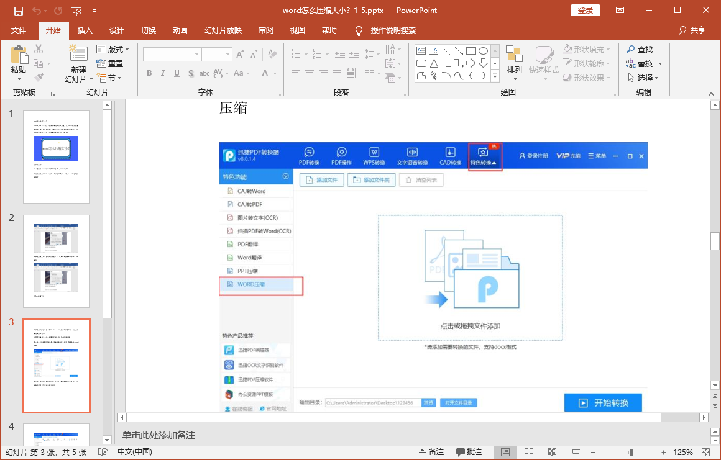Adjust the zoom slider in status bar
Viewport: 721px width, 460px height.
click(x=631, y=452)
